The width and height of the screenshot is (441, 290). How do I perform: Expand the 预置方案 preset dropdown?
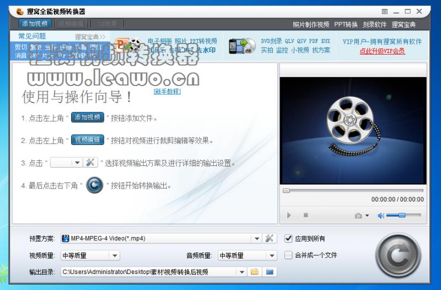point(256,239)
